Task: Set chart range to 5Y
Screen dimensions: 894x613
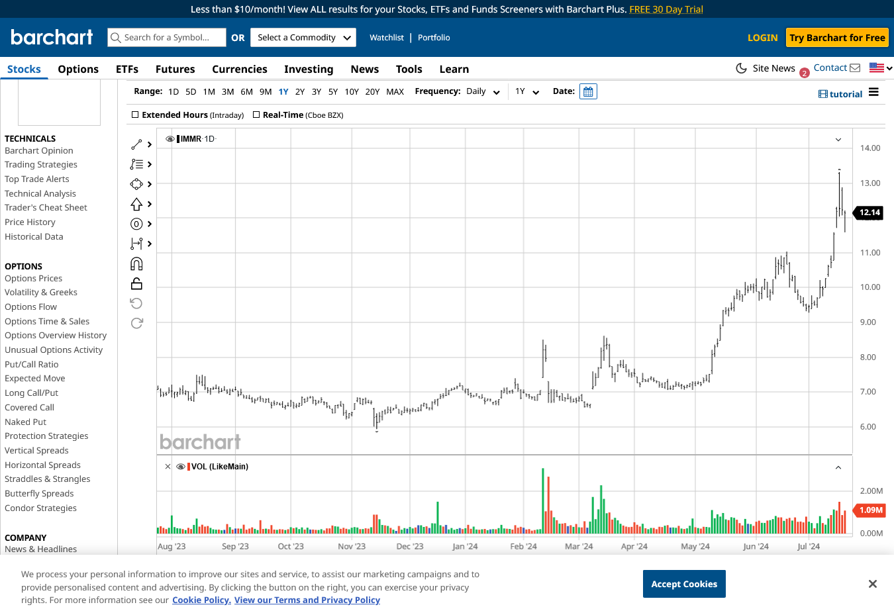Action: [332, 92]
